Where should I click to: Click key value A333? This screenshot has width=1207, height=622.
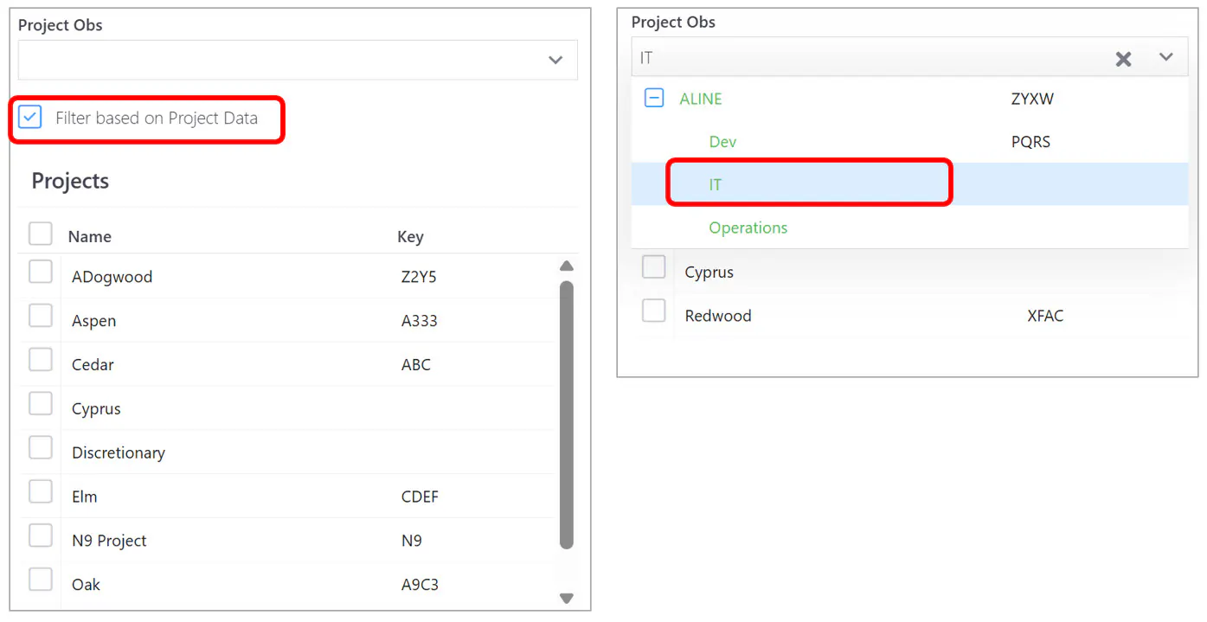tap(420, 321)
